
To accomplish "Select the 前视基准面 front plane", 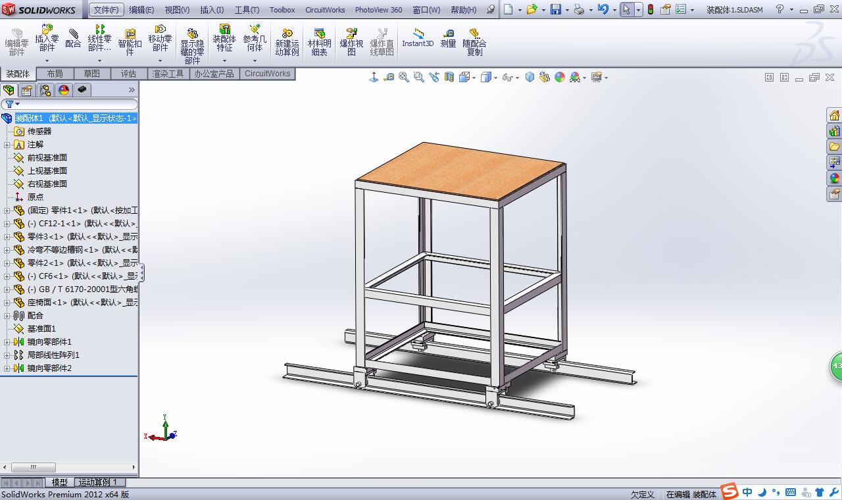I will [x=47, y=158].
